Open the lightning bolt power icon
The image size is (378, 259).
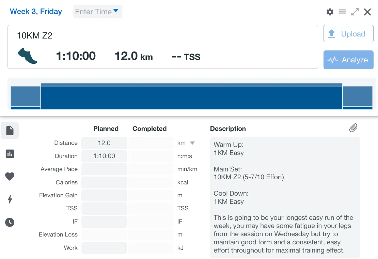tap(10, 199)
